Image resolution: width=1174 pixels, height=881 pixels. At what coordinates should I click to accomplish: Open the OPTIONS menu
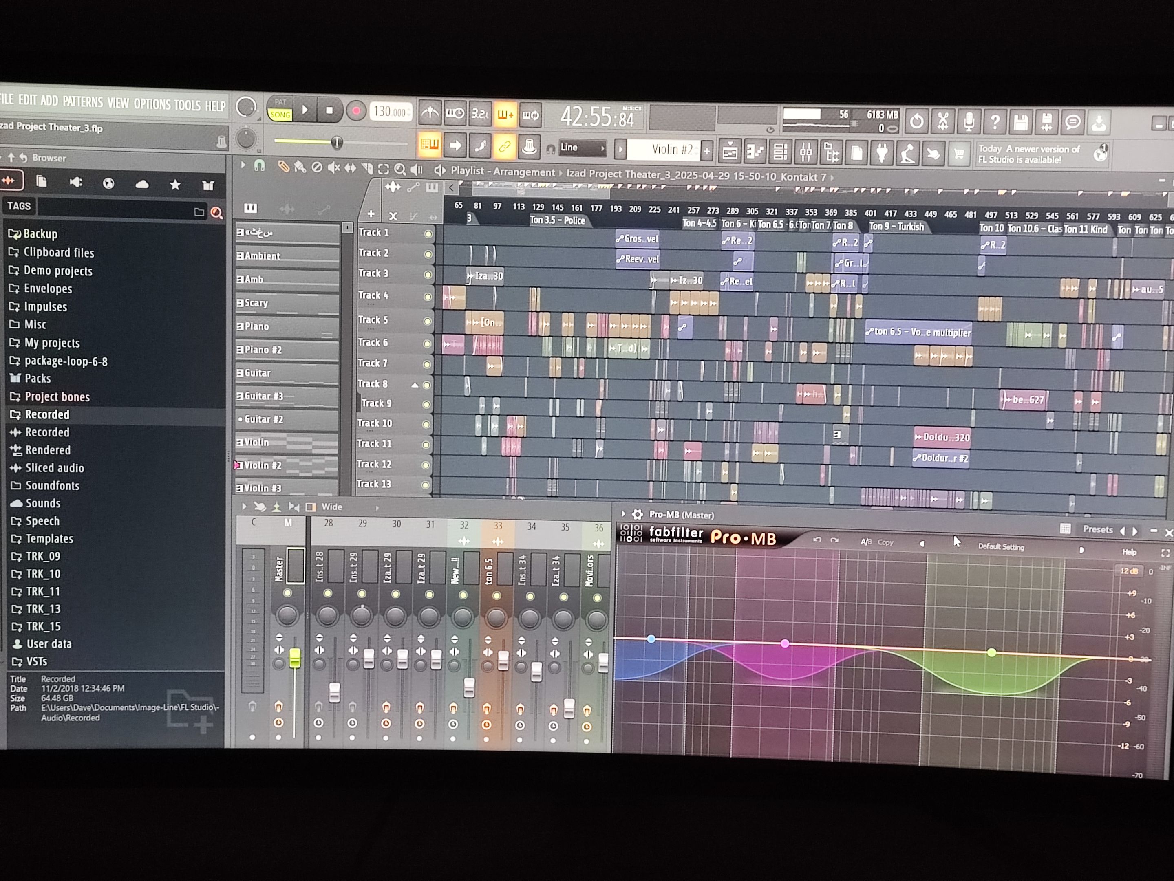pyautogui.click(x=152, y=104)
